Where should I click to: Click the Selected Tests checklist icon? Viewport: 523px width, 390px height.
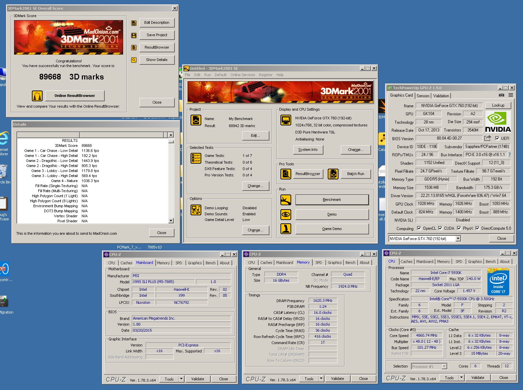coord(196,158)
